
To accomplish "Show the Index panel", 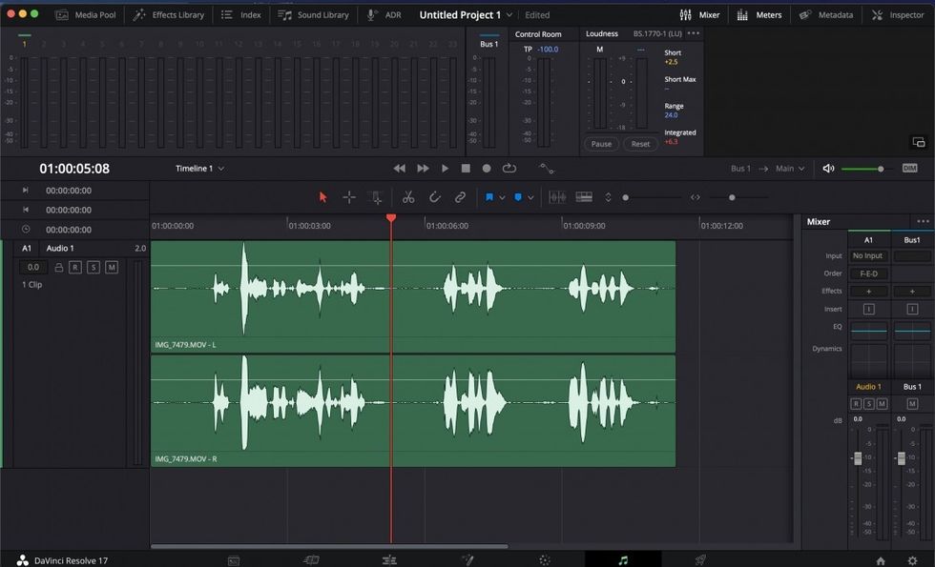I will (x=240, y=15).
